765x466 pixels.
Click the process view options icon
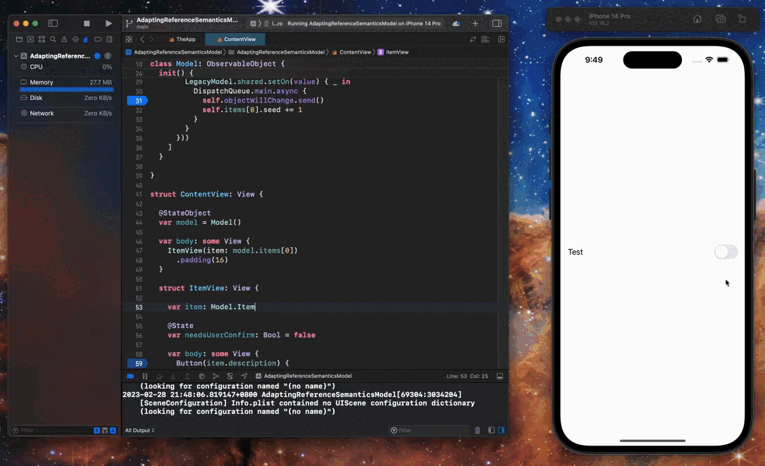click(108, 56)
